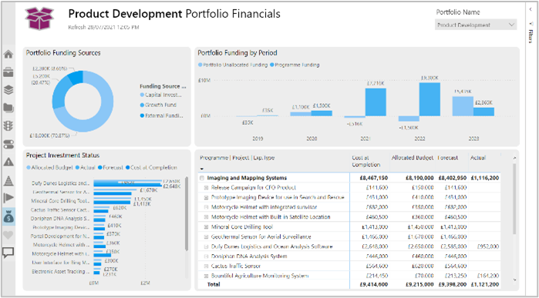The height and width of the screenshot is (298, 539).
Task: Click the 2021 £7,710K Programme Funding bar
Action: coord(376,102)
